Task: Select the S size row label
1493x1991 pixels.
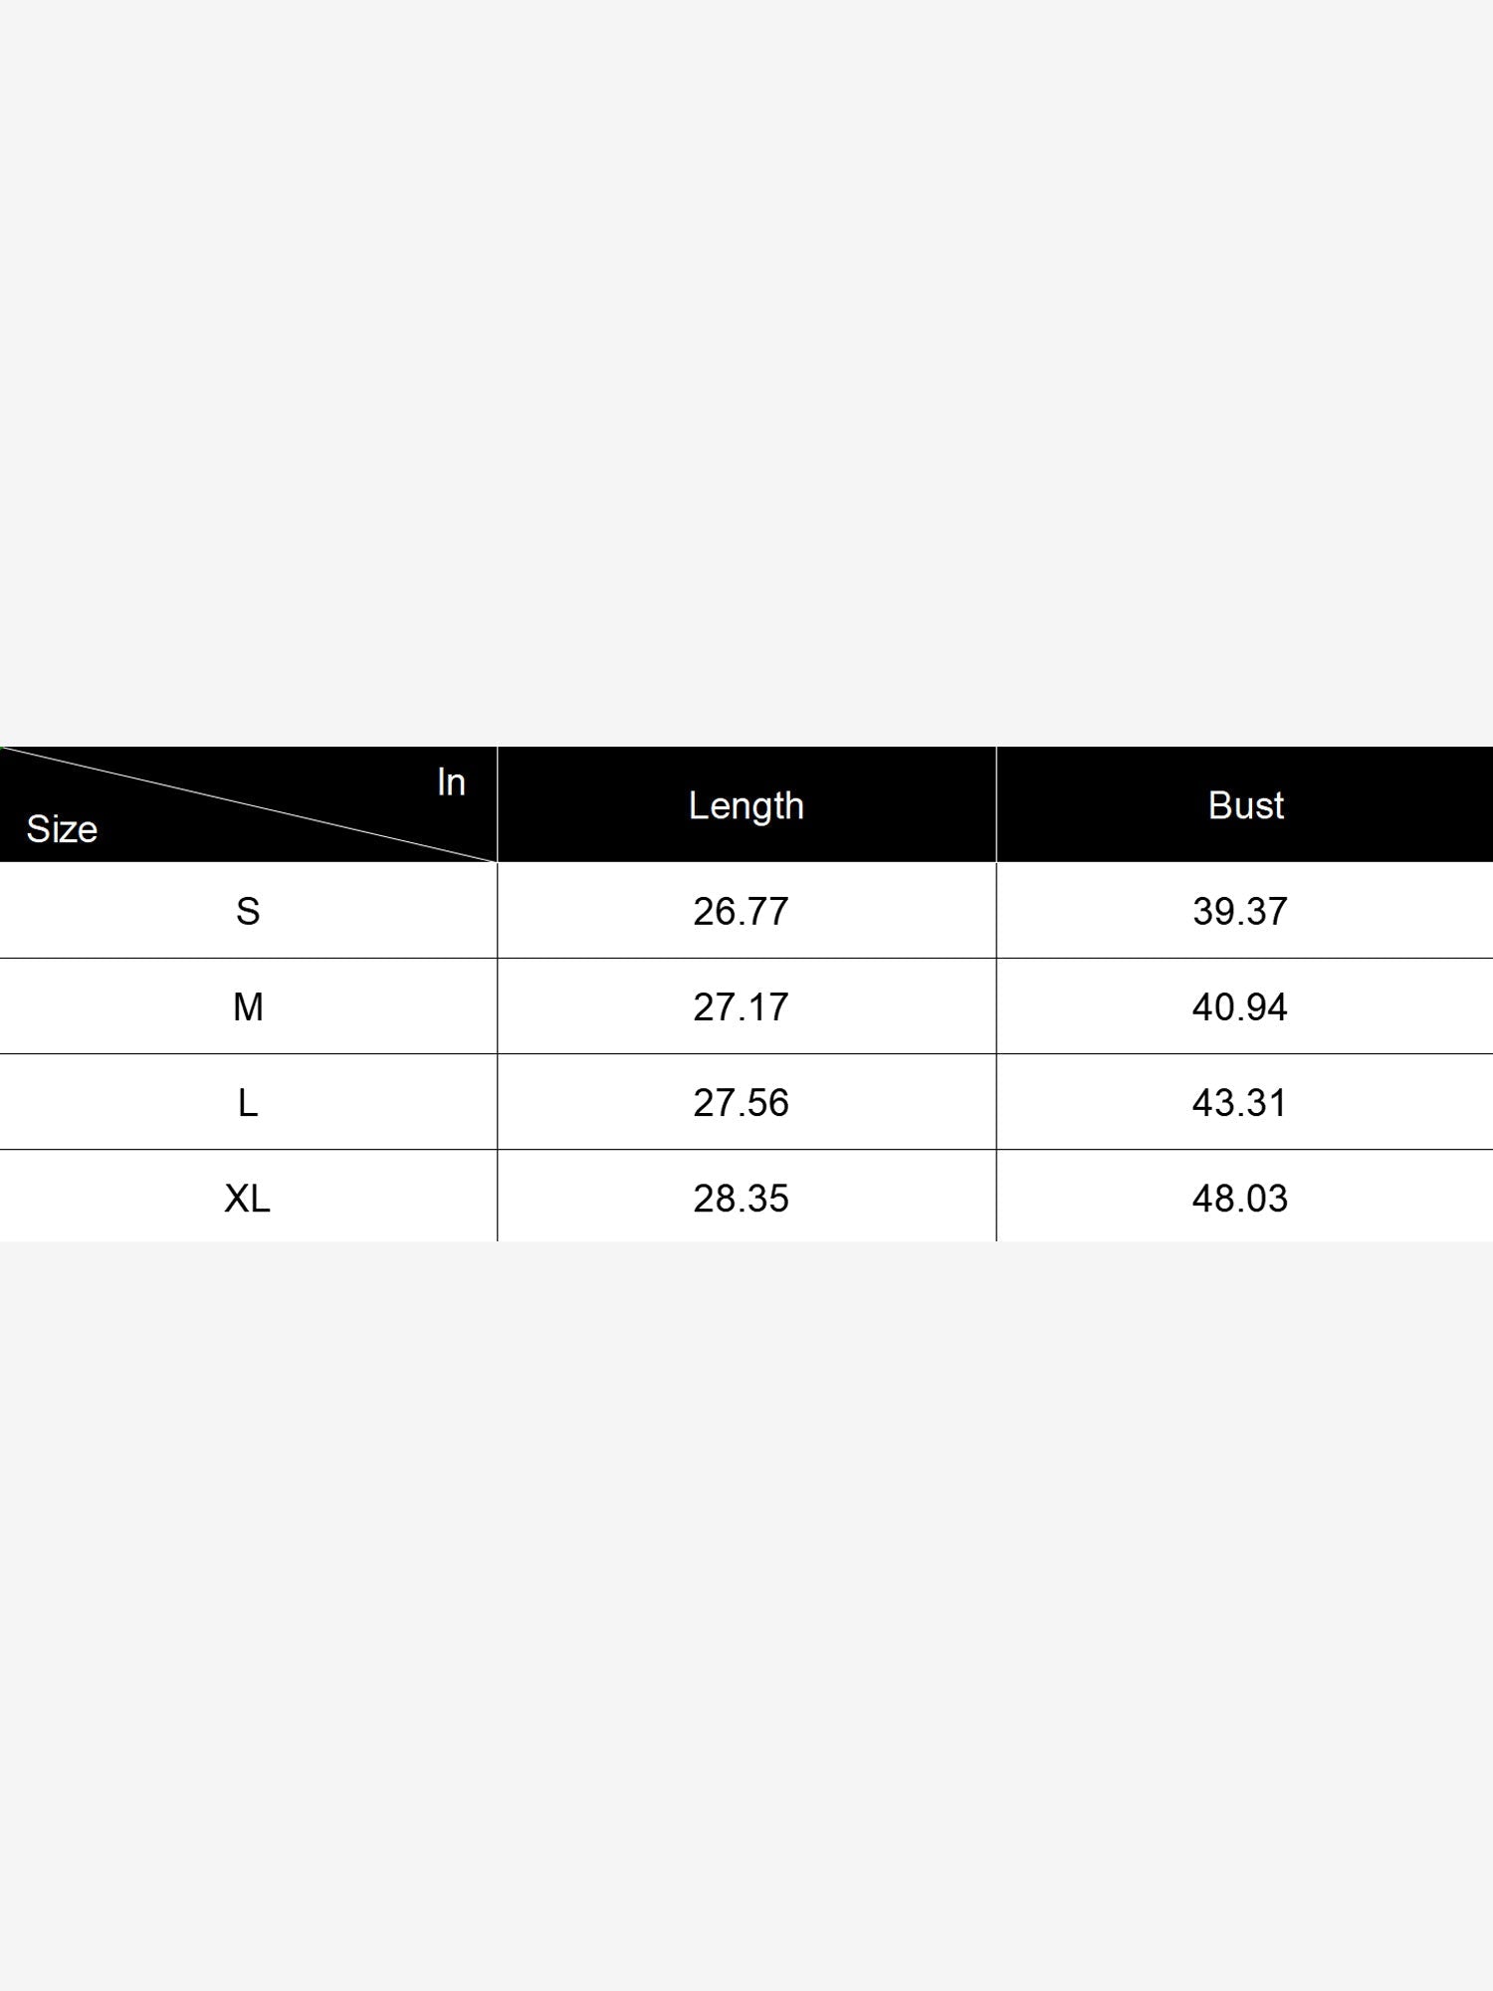Action: pos(248,911)
